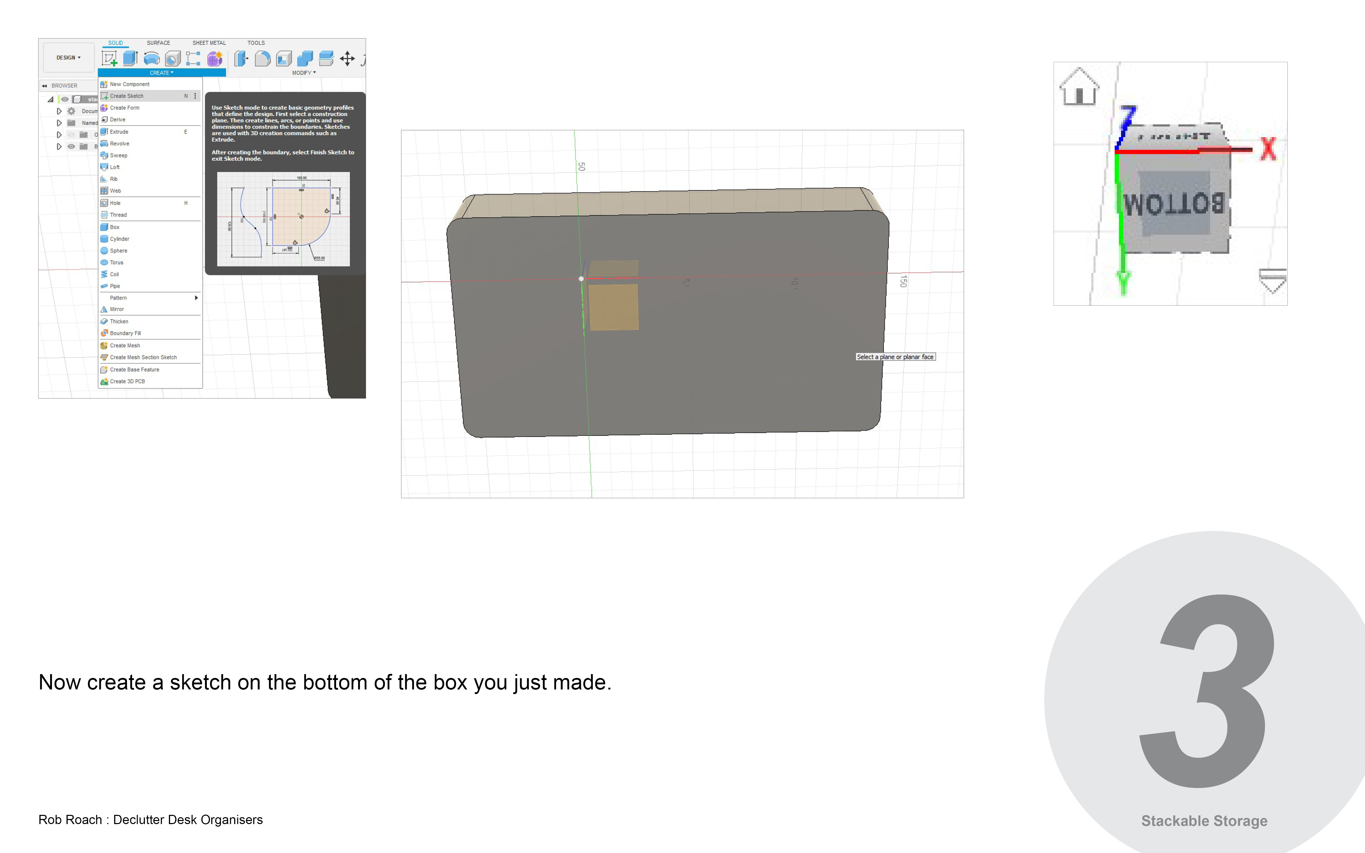Screen dimensions: 1365x853
Task: Choose Box primitive from the Create menu
Action: click(150, 227)
